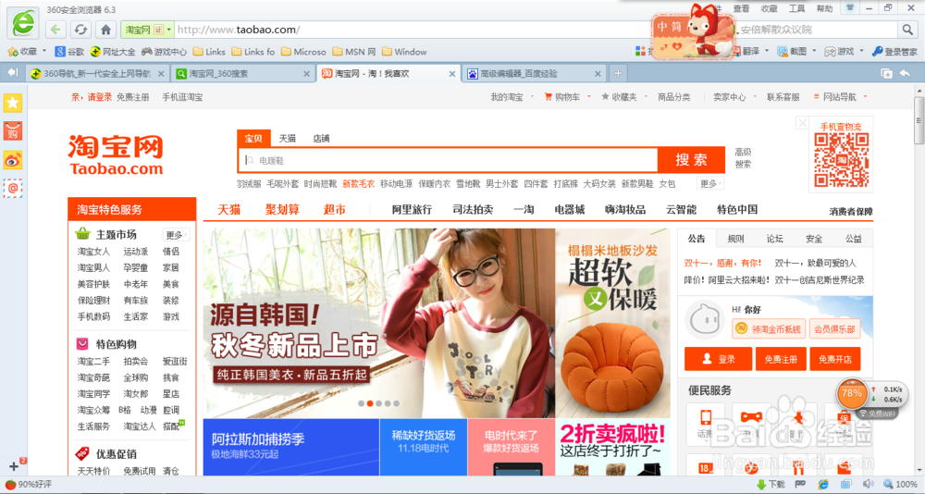Open the 下载 download icon in status bar
The image size is (925, 494).
(x=771, y=485)
